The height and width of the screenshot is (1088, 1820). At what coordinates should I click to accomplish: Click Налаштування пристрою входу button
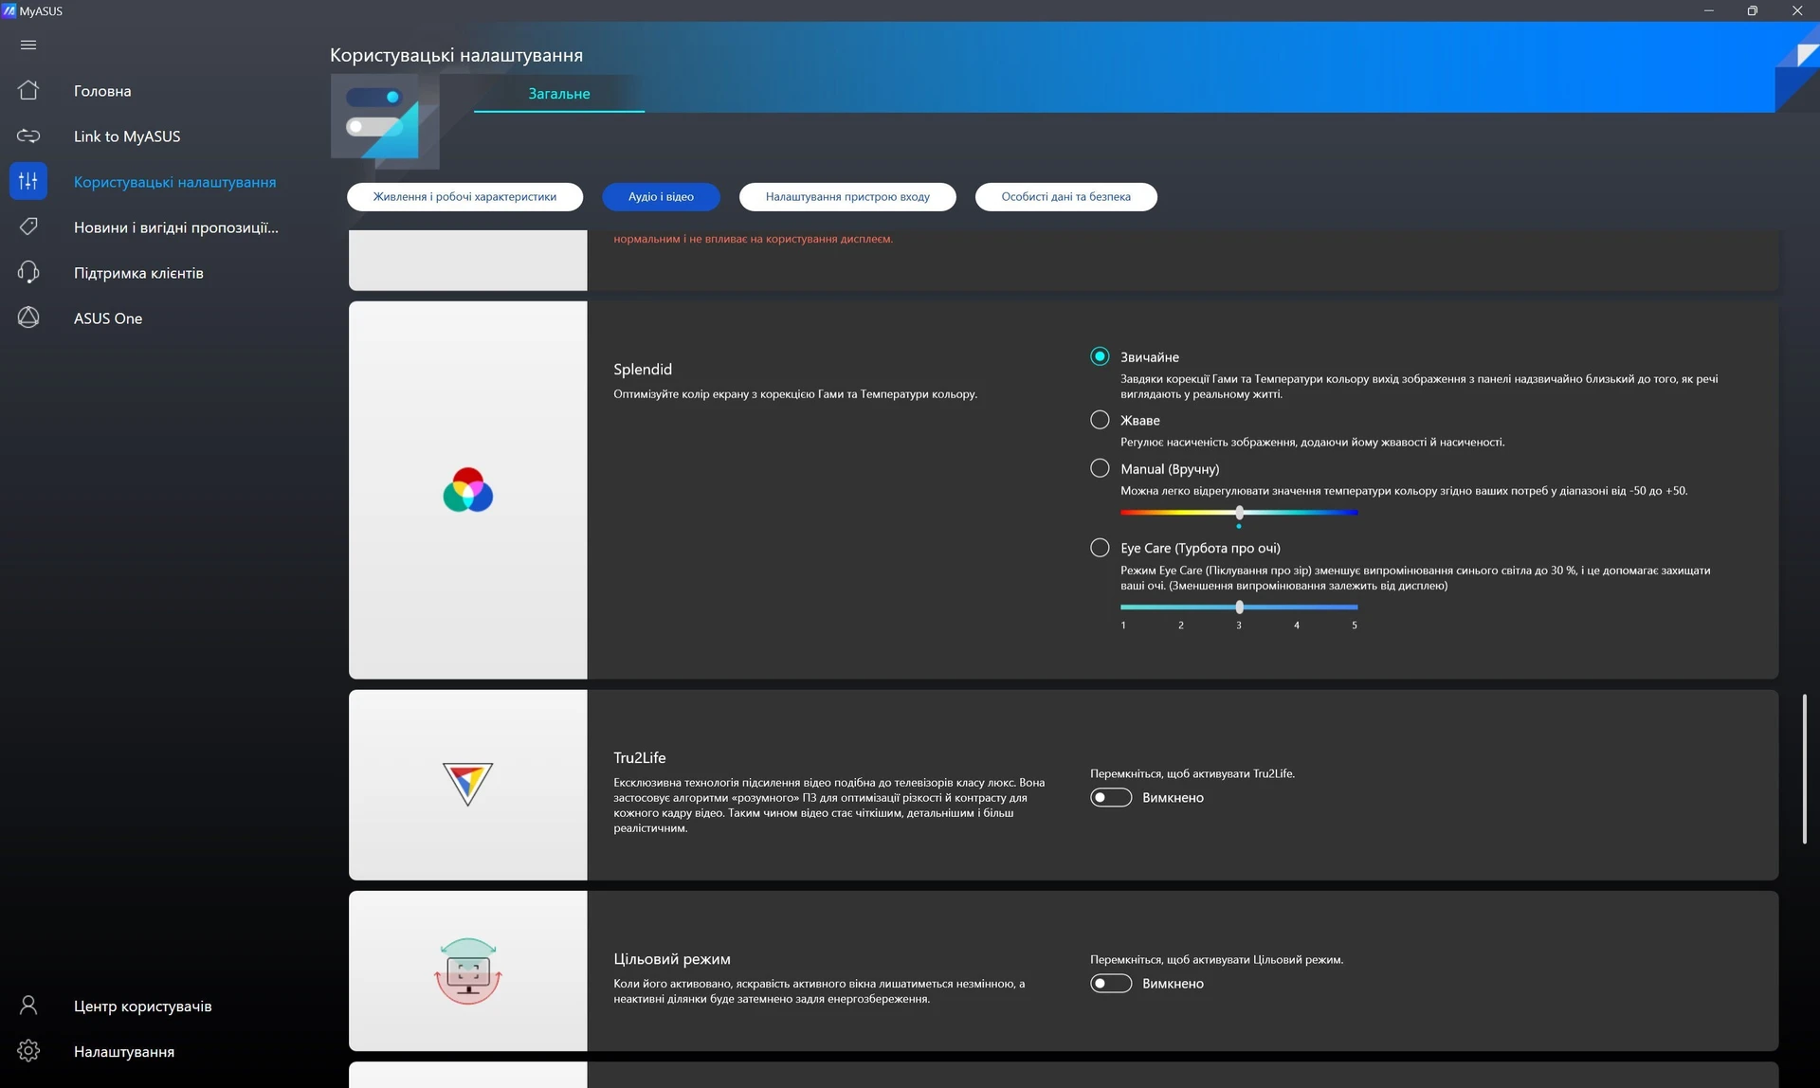(847, 197)
